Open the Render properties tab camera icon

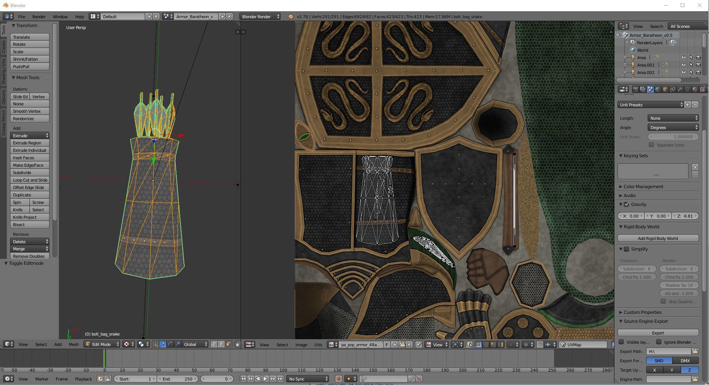point(635,89)
